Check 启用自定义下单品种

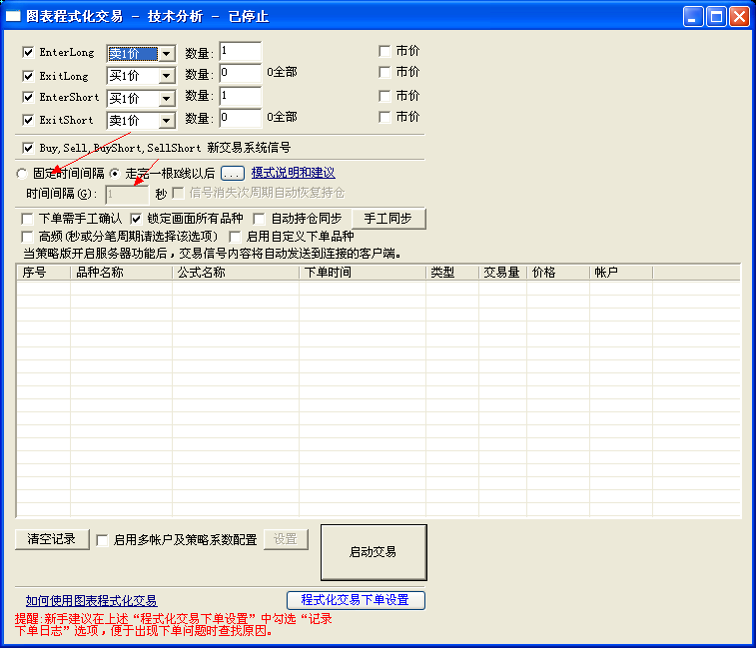(235, 237)
